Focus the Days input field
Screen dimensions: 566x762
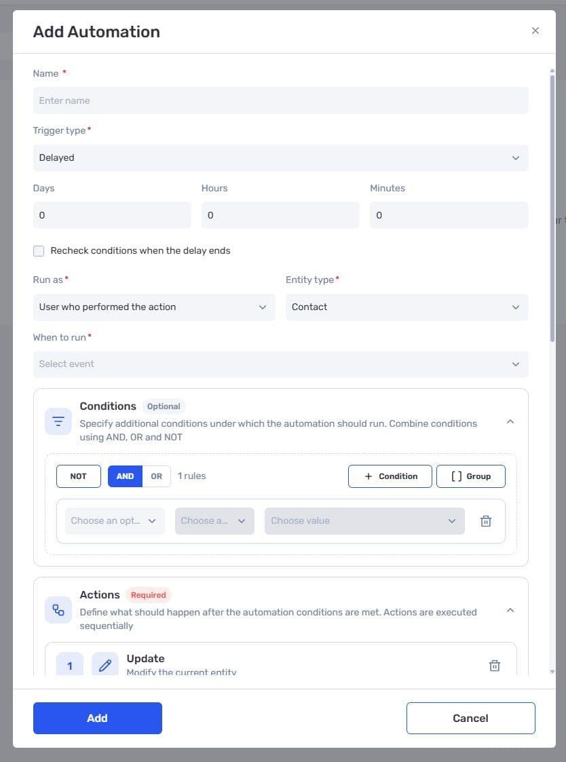[112, 215]
